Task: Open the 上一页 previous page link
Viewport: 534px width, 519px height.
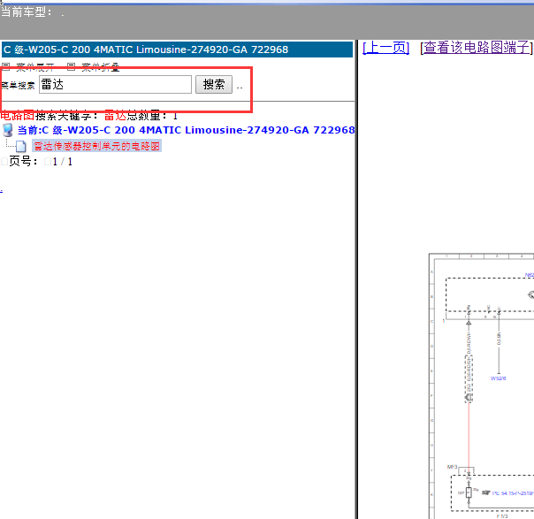Action: [x=385, y=48]
